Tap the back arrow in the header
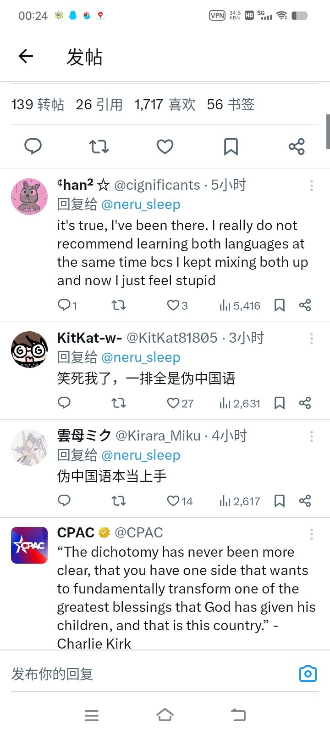 point(26,57)
